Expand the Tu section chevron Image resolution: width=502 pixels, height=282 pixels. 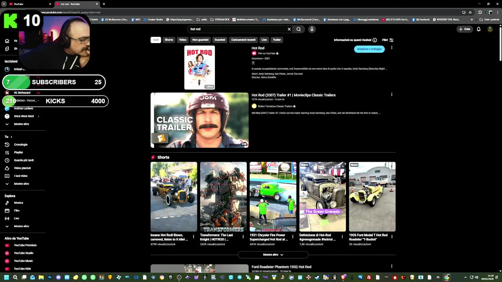11,137
